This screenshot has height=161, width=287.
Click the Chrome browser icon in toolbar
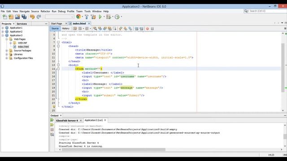click(78, 17)
